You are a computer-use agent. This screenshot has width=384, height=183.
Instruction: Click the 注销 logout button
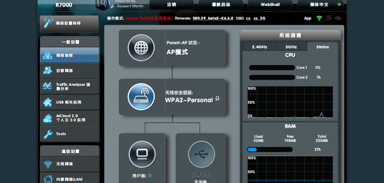click(172, 5)
